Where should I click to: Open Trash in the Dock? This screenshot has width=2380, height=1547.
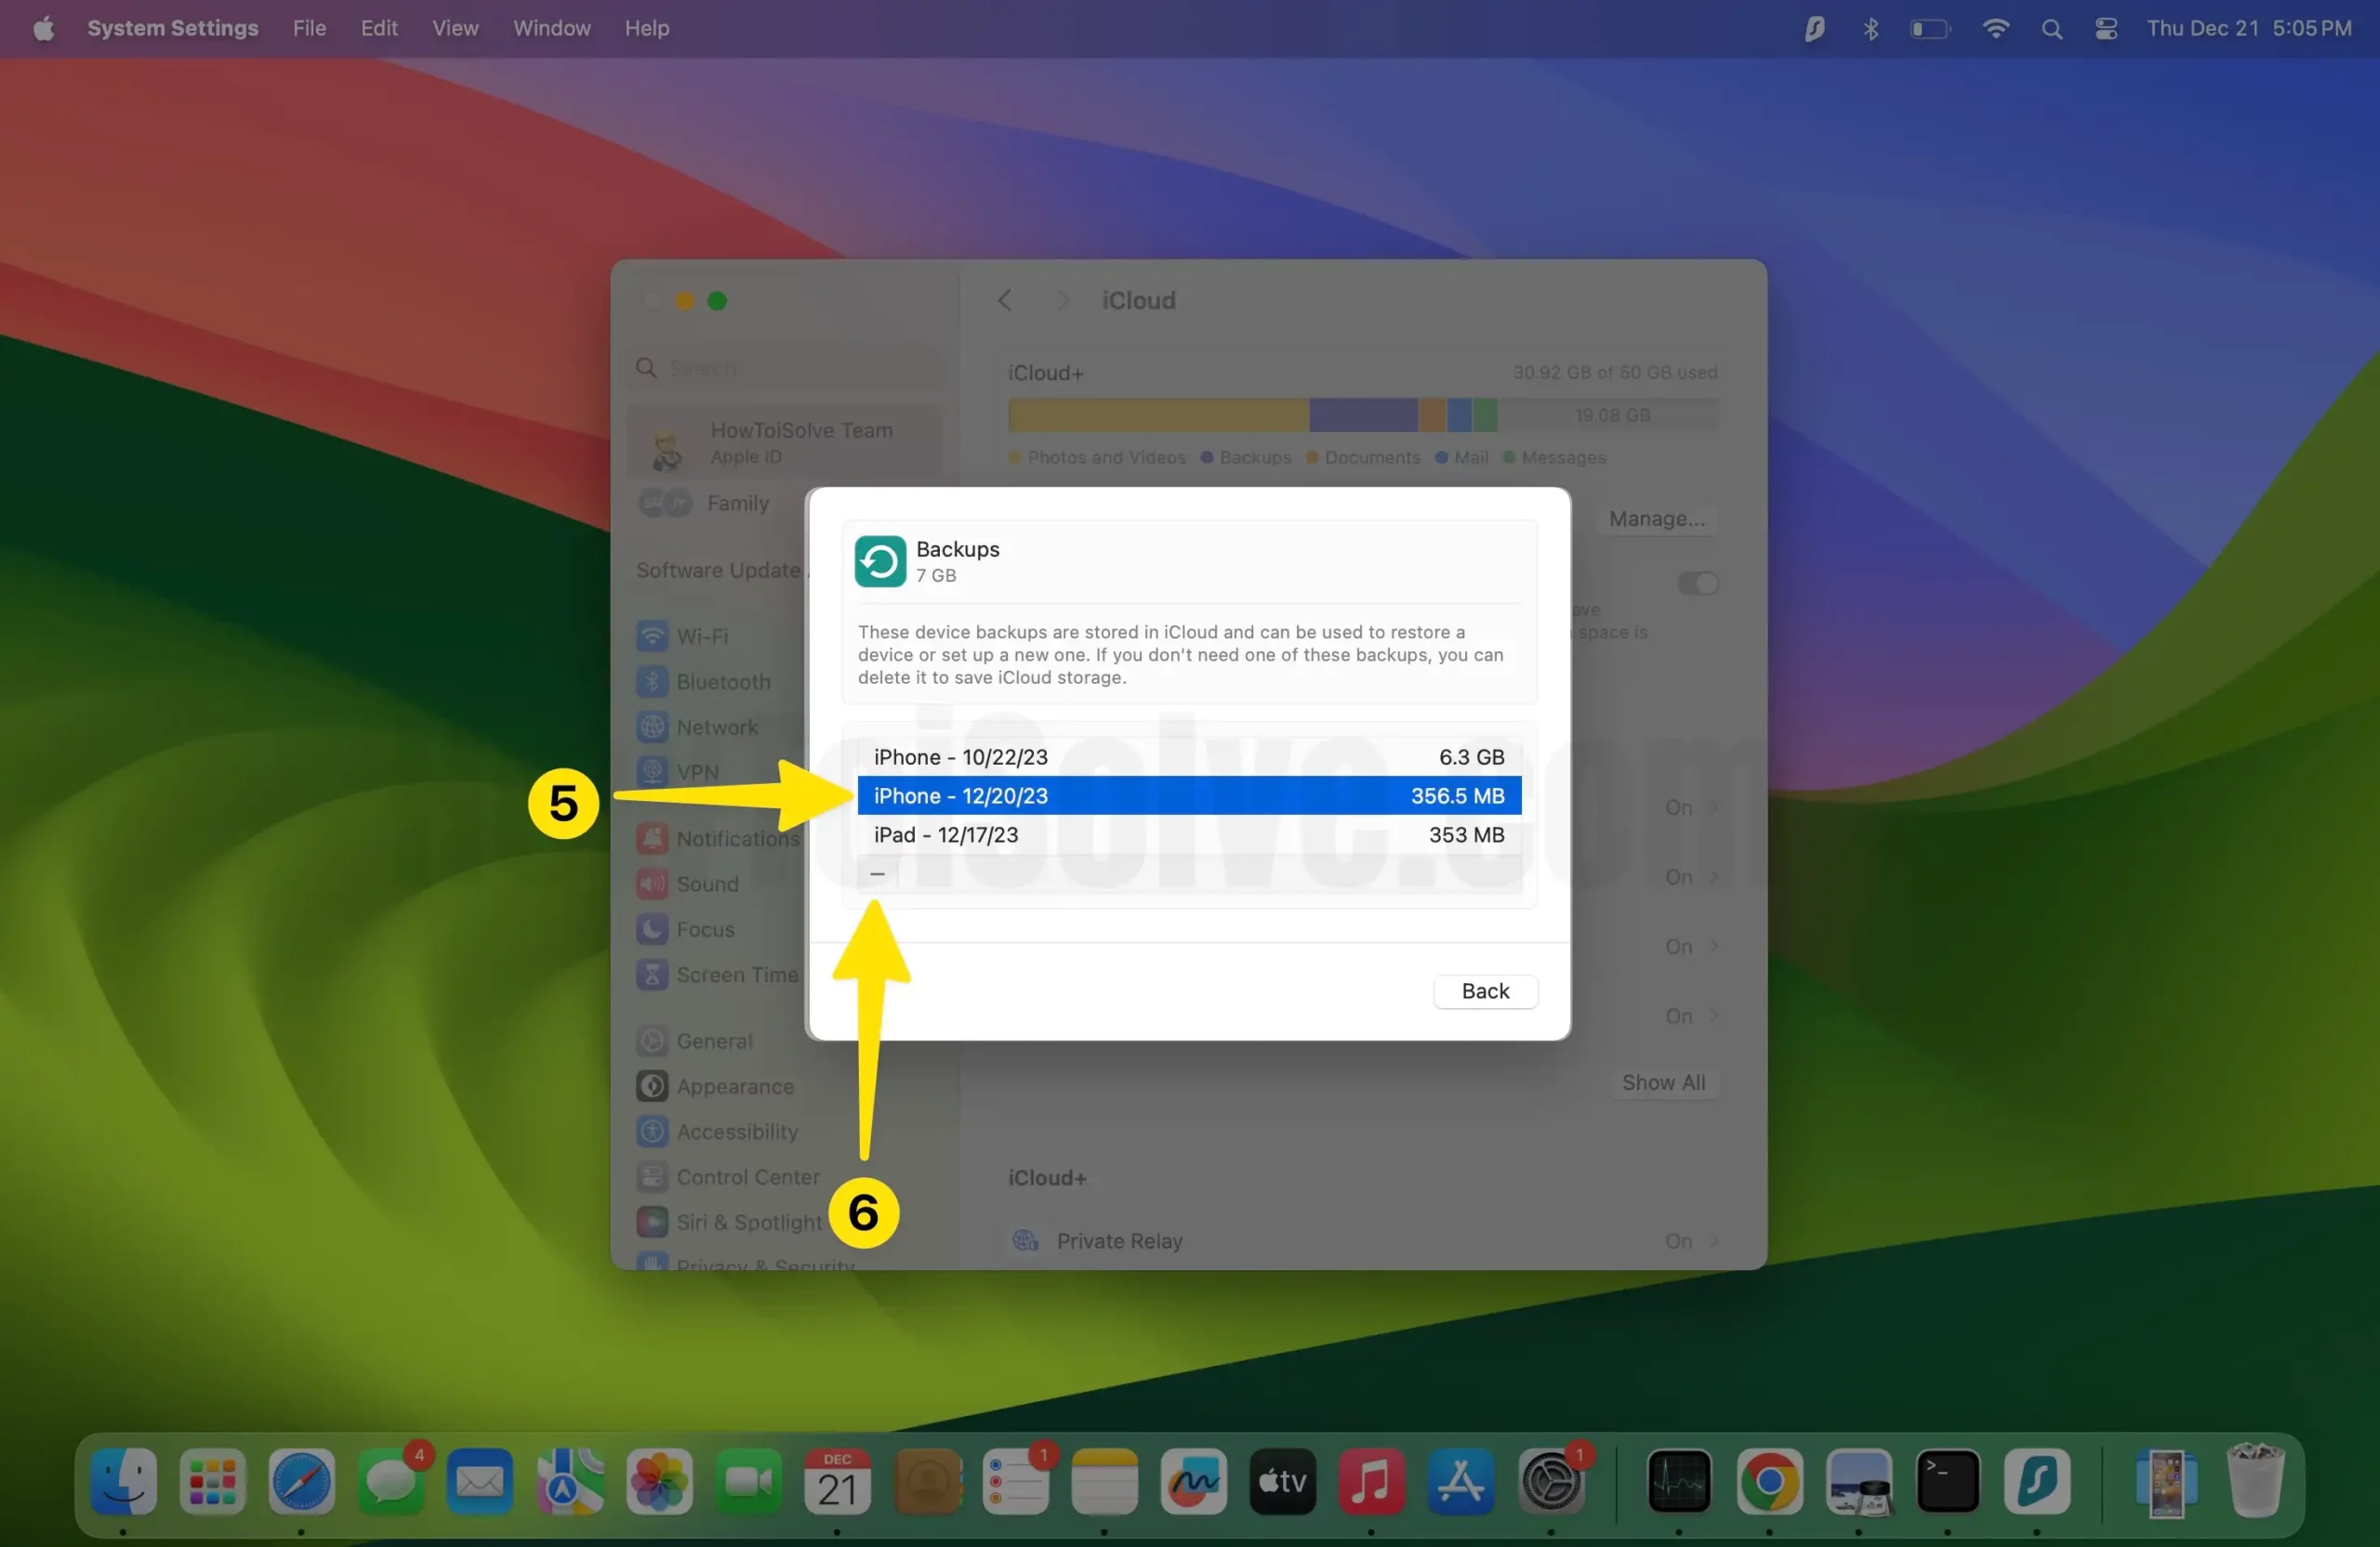(2255, 1481)
